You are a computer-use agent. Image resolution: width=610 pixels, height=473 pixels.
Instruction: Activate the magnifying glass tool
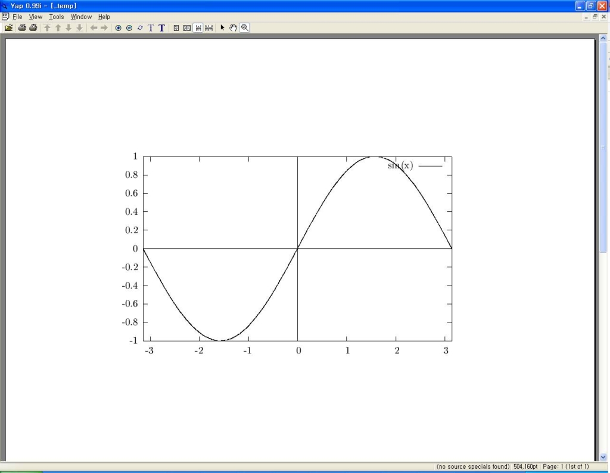(x=245, y=27)
